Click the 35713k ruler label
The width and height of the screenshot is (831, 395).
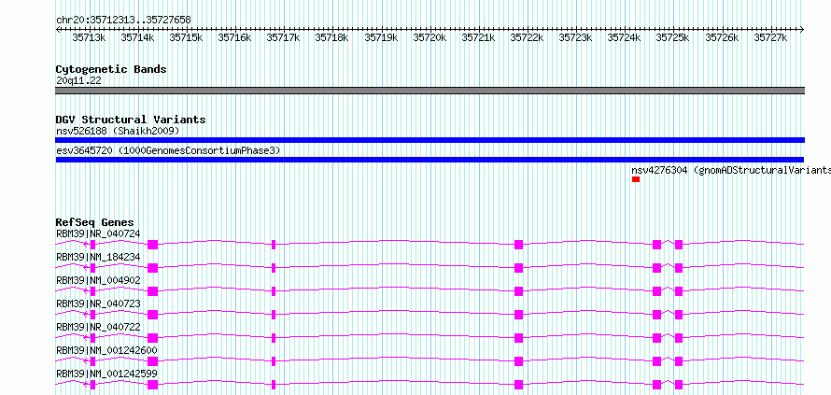[x=89, y=37]
